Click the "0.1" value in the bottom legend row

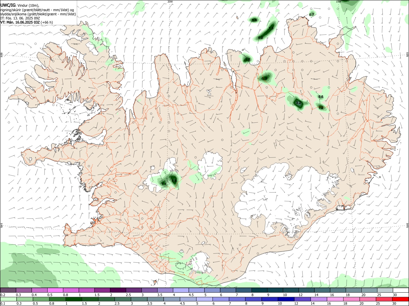3,304
